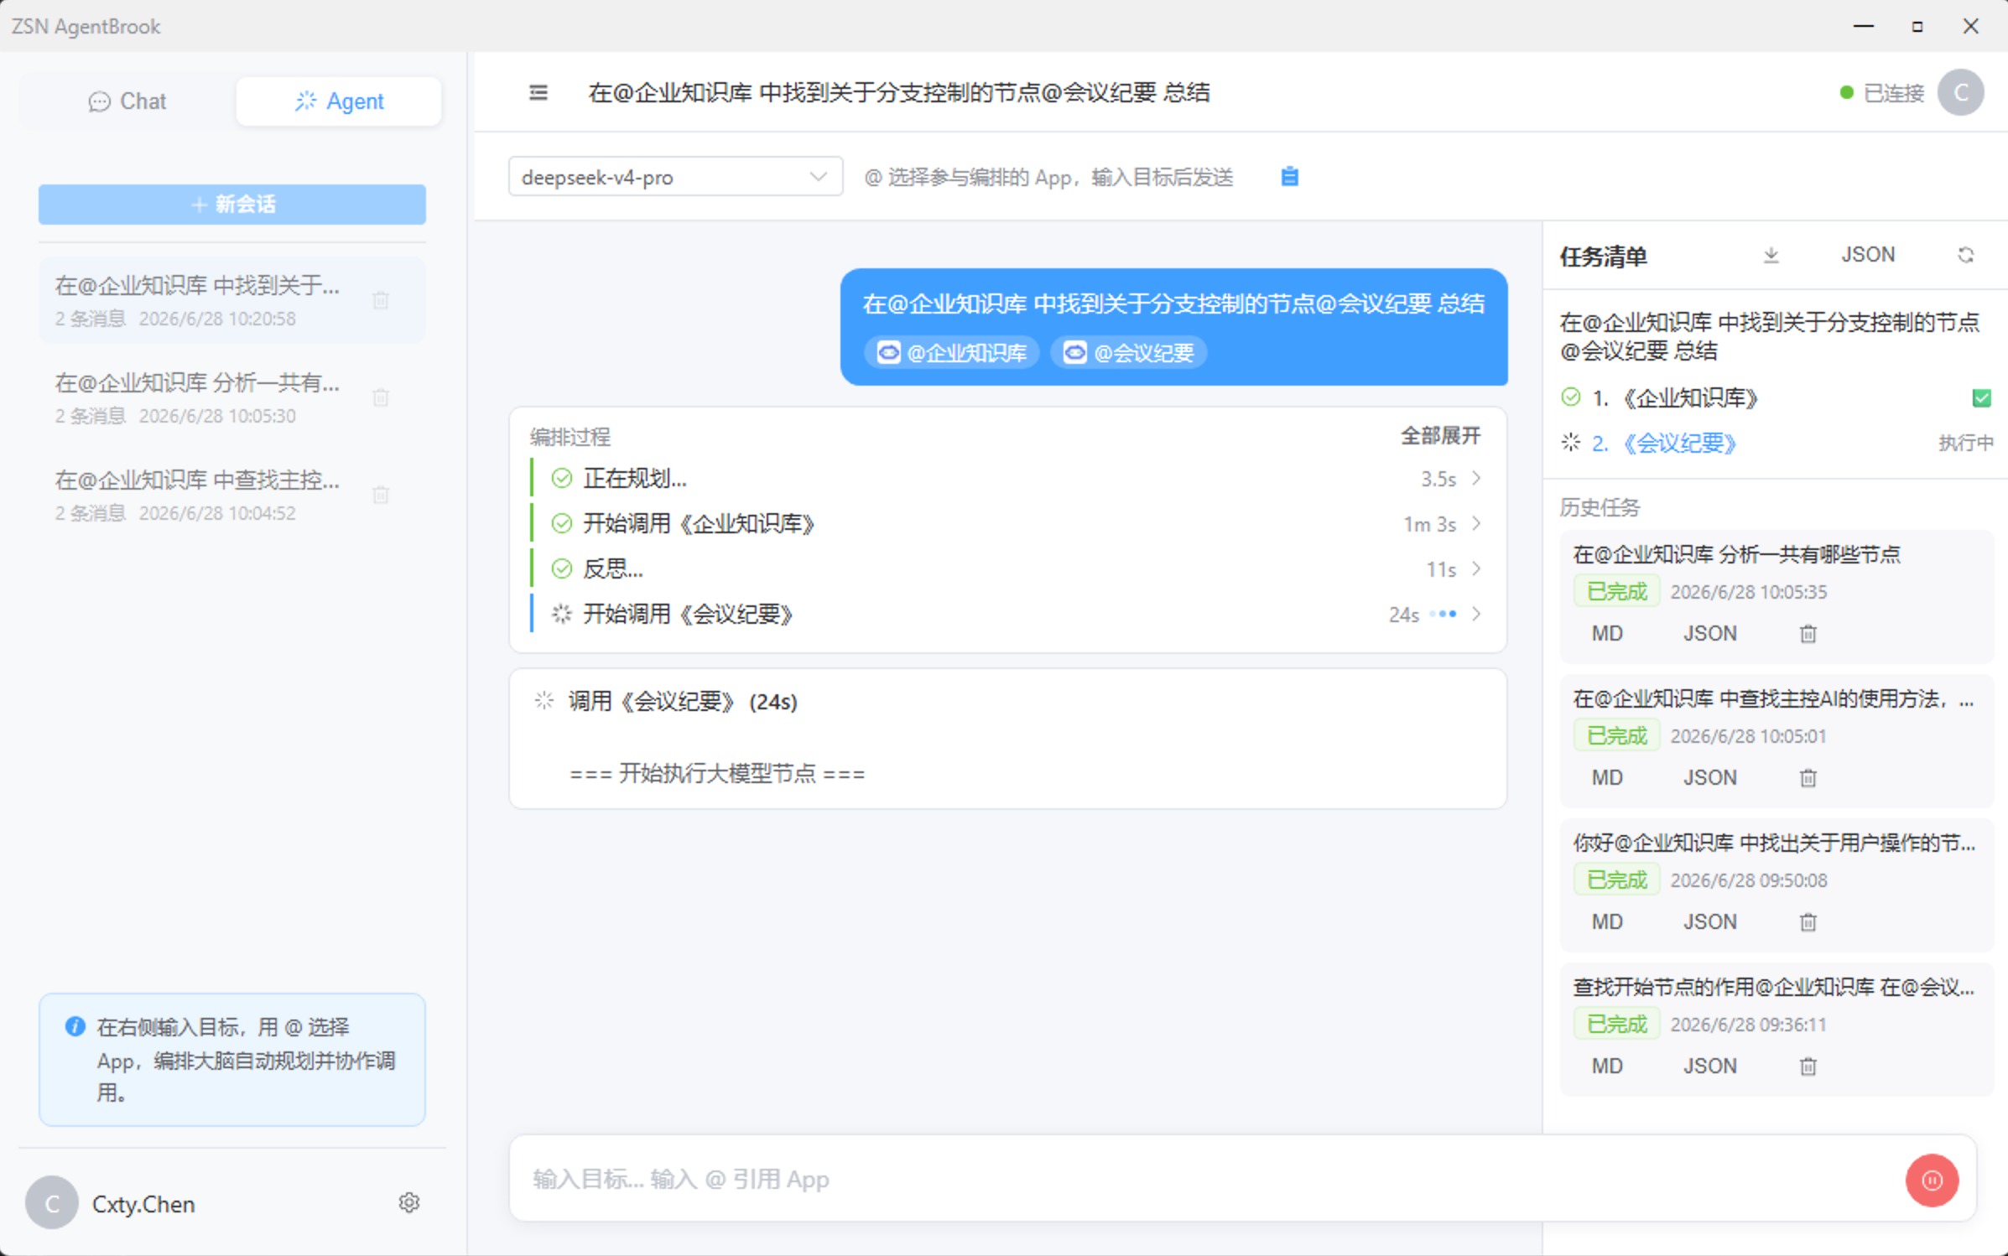This screenshot has height=1256, width=2008.
Task: Click the 历史任务 section label
Action: (x=1600, y=507)
